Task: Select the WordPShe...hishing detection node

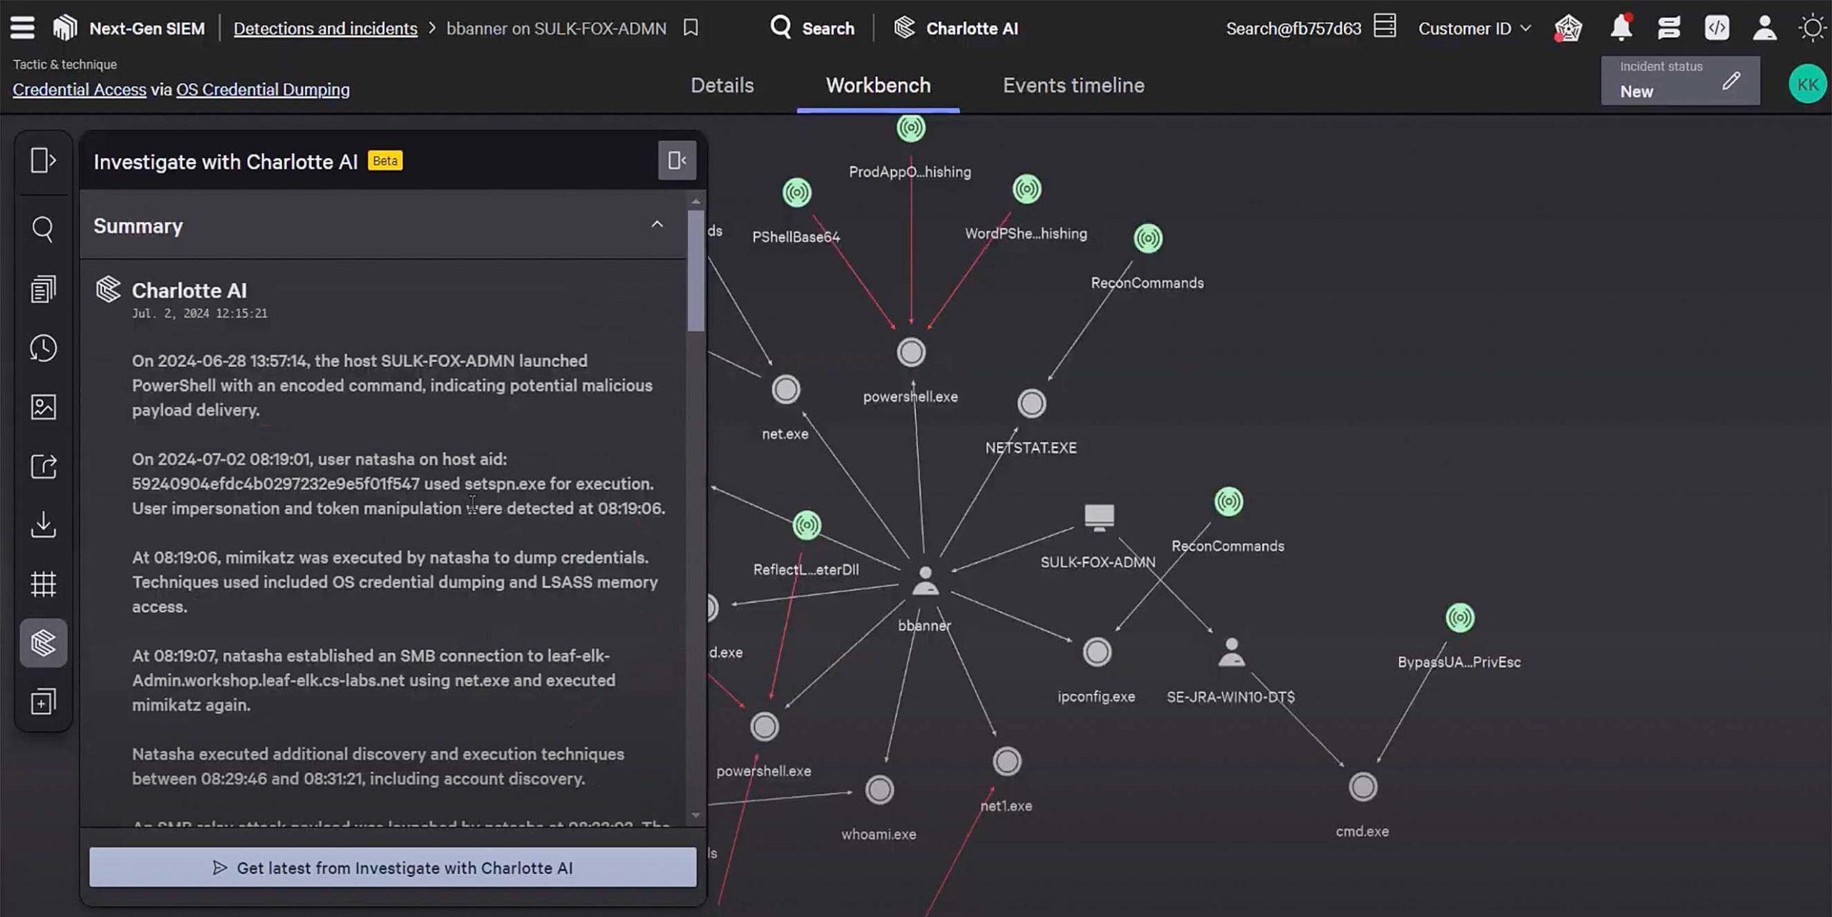Action: point(1026,189)
